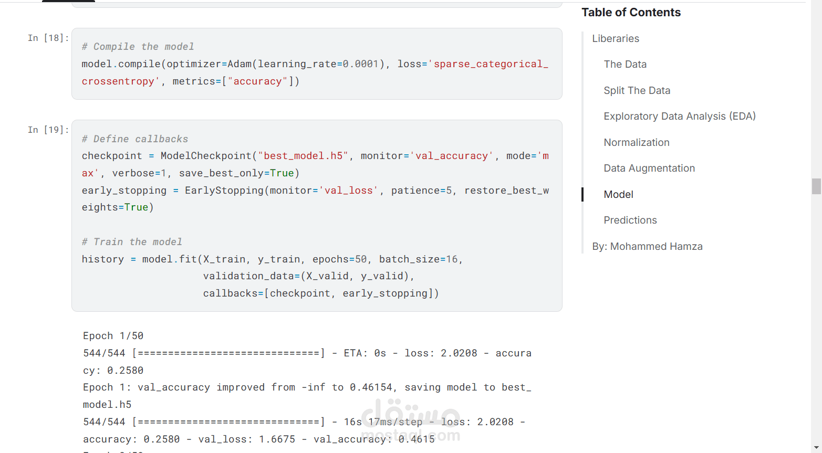This screenshot has height=453, width=822.
Task: Select the In [18] cell prompt
Action: (48, 38)
